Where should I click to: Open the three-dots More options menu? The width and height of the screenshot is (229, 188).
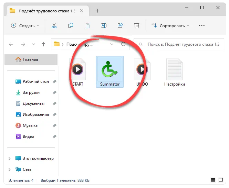click(202, 26)
